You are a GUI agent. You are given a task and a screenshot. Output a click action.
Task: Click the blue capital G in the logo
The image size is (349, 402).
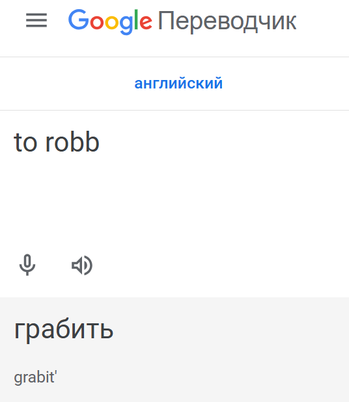click(79, 20)
